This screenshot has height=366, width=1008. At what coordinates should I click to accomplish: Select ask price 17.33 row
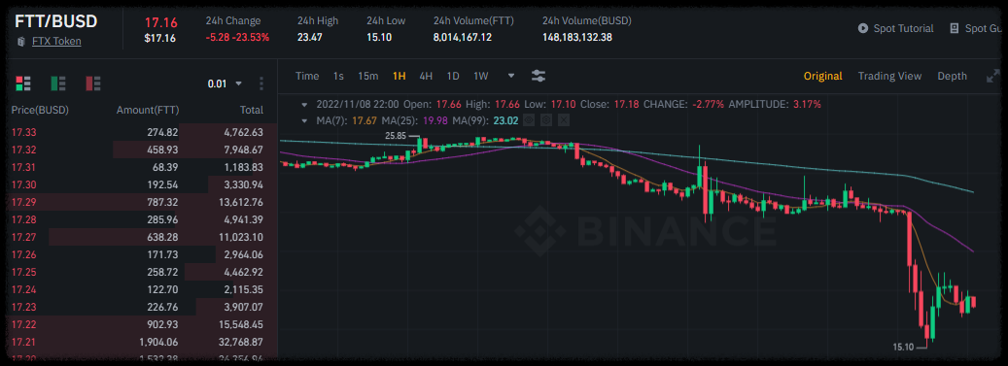pos(142,133)
